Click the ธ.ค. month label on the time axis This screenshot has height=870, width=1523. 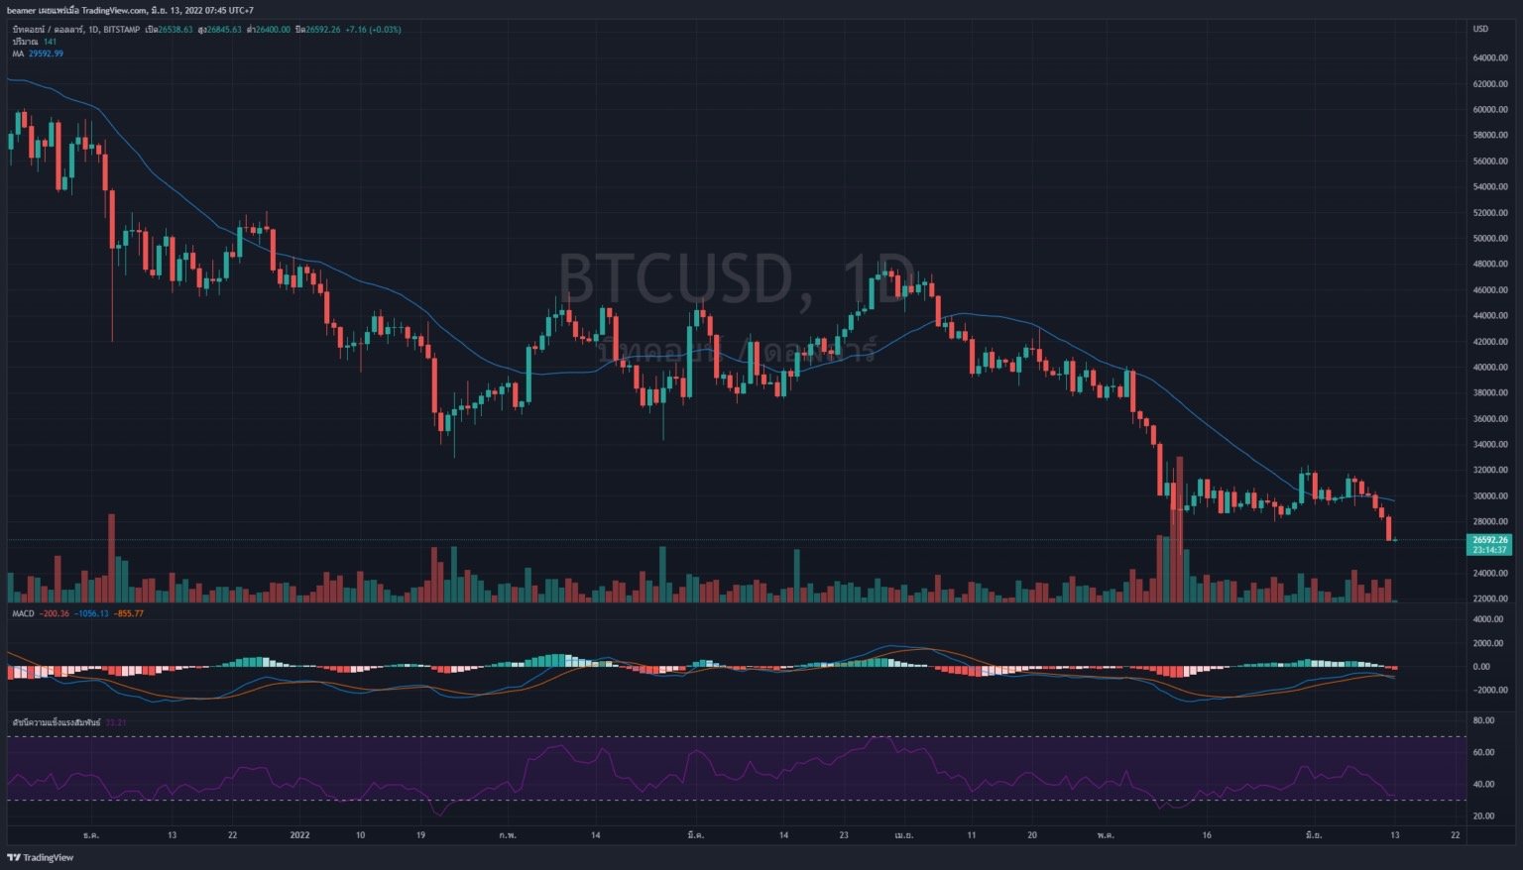91,835
